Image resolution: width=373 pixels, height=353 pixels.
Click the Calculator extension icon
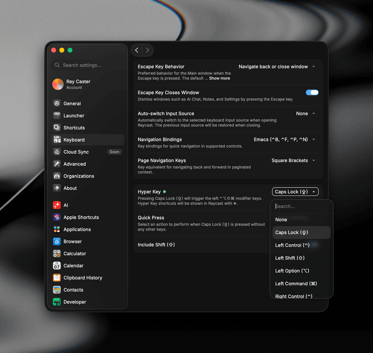click(57, 253)
